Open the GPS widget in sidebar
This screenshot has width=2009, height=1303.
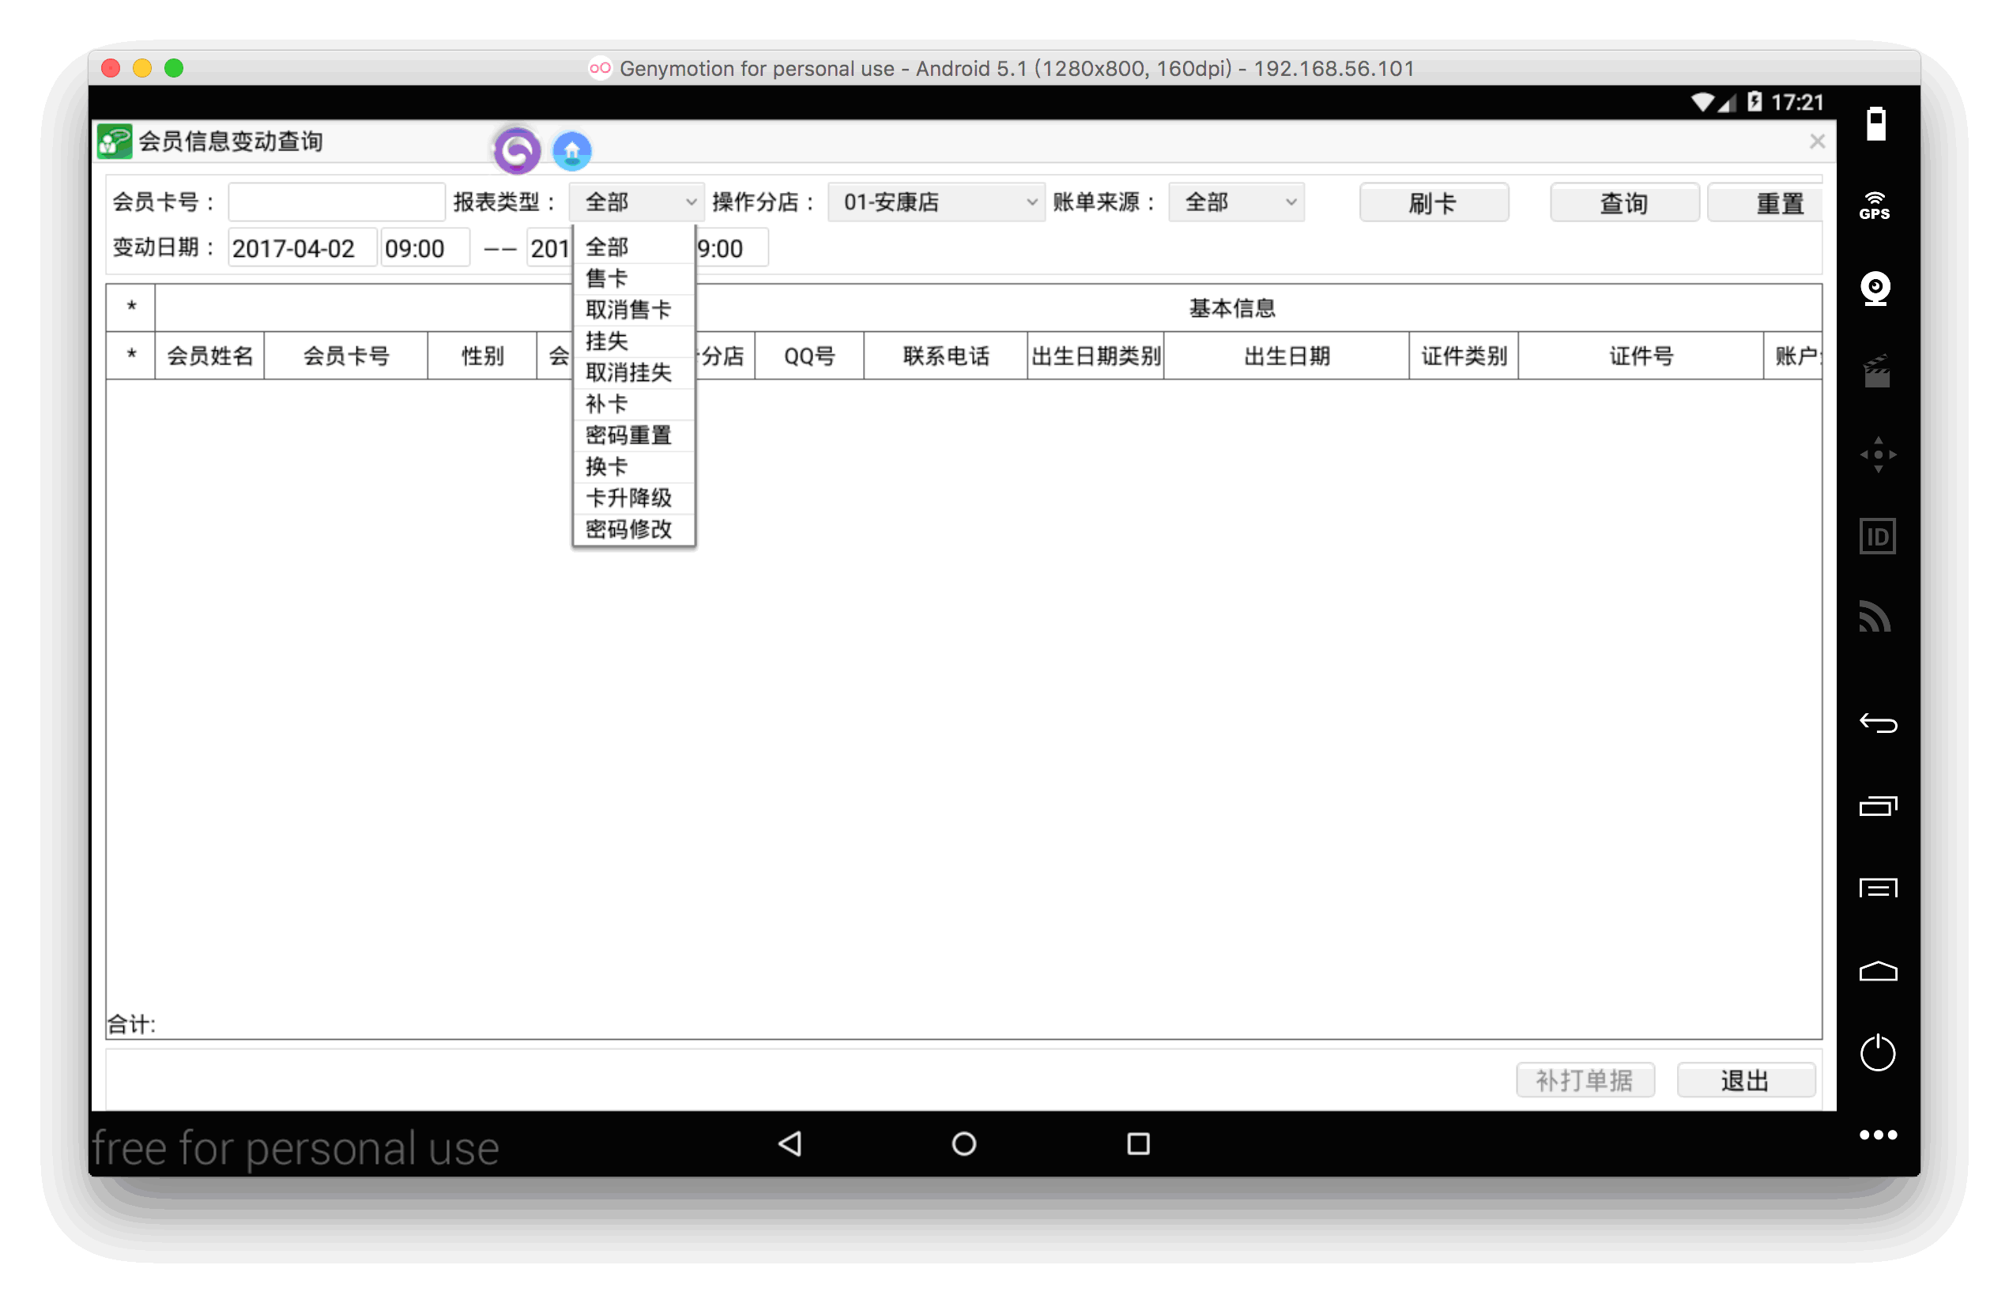click(x=1875, y=206)
